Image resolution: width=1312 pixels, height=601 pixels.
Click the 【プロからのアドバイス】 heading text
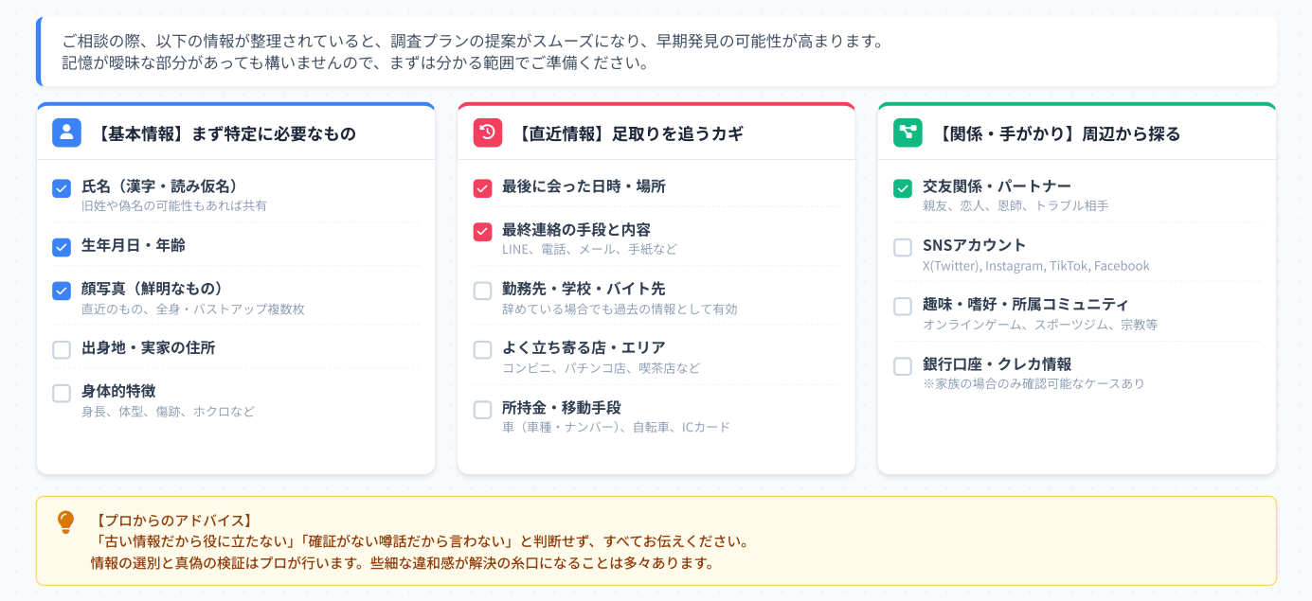[172, 521]
